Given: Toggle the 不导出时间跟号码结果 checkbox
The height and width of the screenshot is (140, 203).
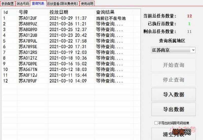Looking at the screenshot, I should [156, 123].
